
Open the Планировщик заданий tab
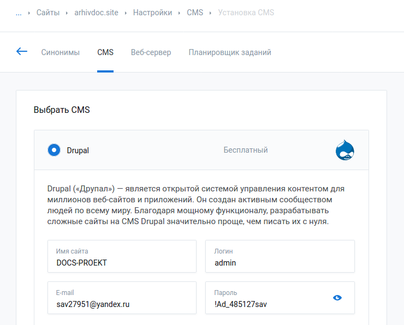point(230,52)
